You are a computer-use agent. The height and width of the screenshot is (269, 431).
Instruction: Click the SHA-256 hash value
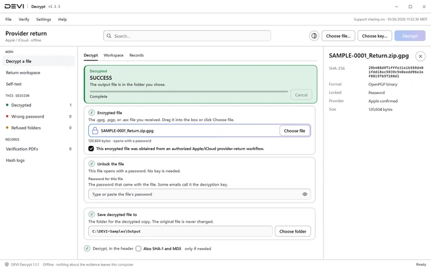click(x=396, y=72)
